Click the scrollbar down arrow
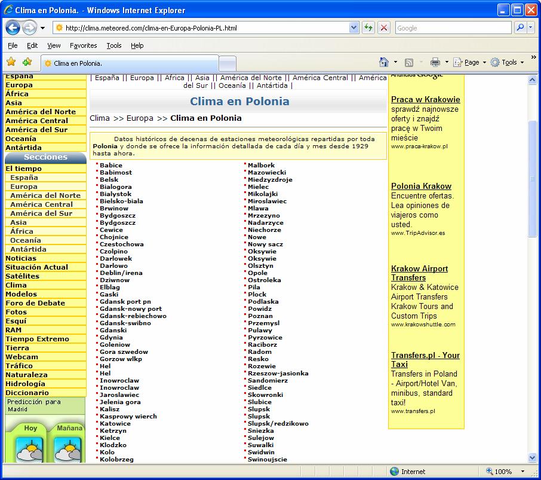Screen dimensions: 541x480 tap(532, 458)
